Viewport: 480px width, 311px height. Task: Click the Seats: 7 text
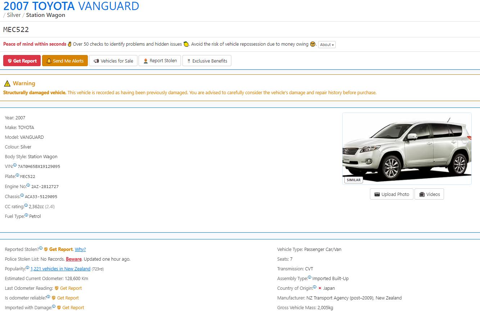[285, 259]
